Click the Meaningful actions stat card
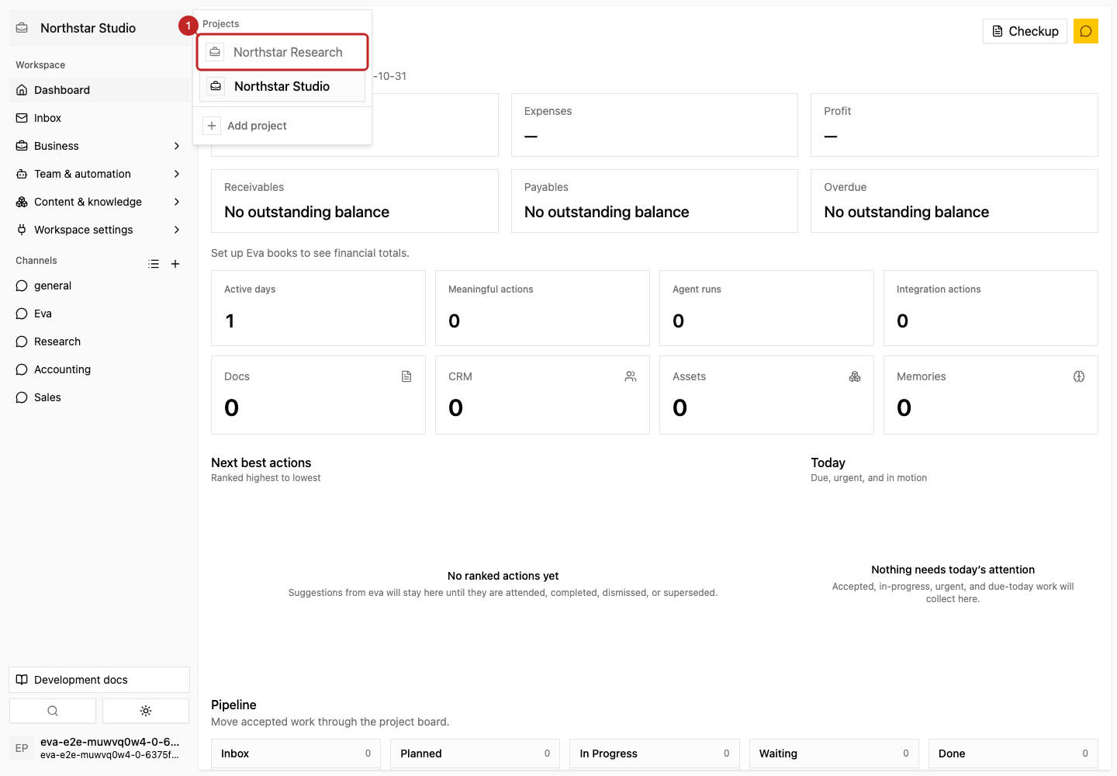The image size is (1117, 776). (x=542, y=308)
